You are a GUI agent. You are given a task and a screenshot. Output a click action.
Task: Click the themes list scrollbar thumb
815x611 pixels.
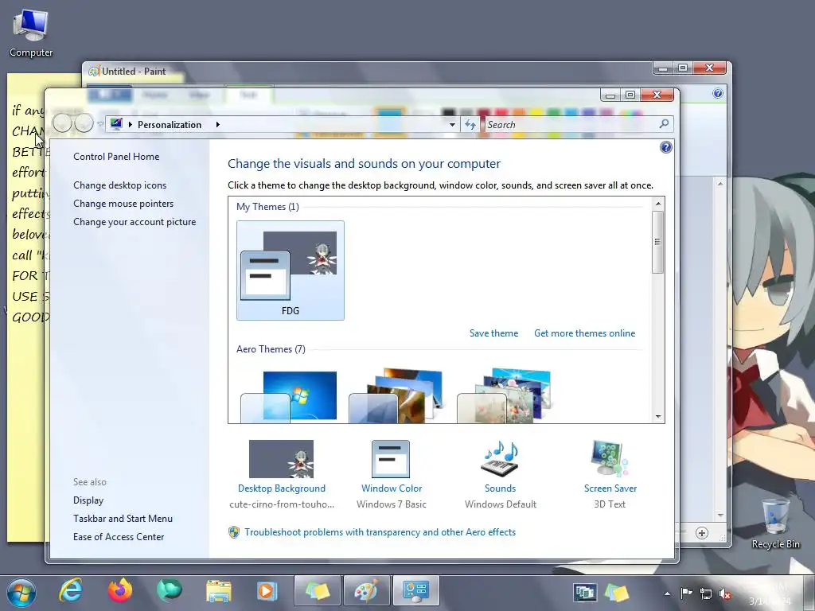[657, 242]
